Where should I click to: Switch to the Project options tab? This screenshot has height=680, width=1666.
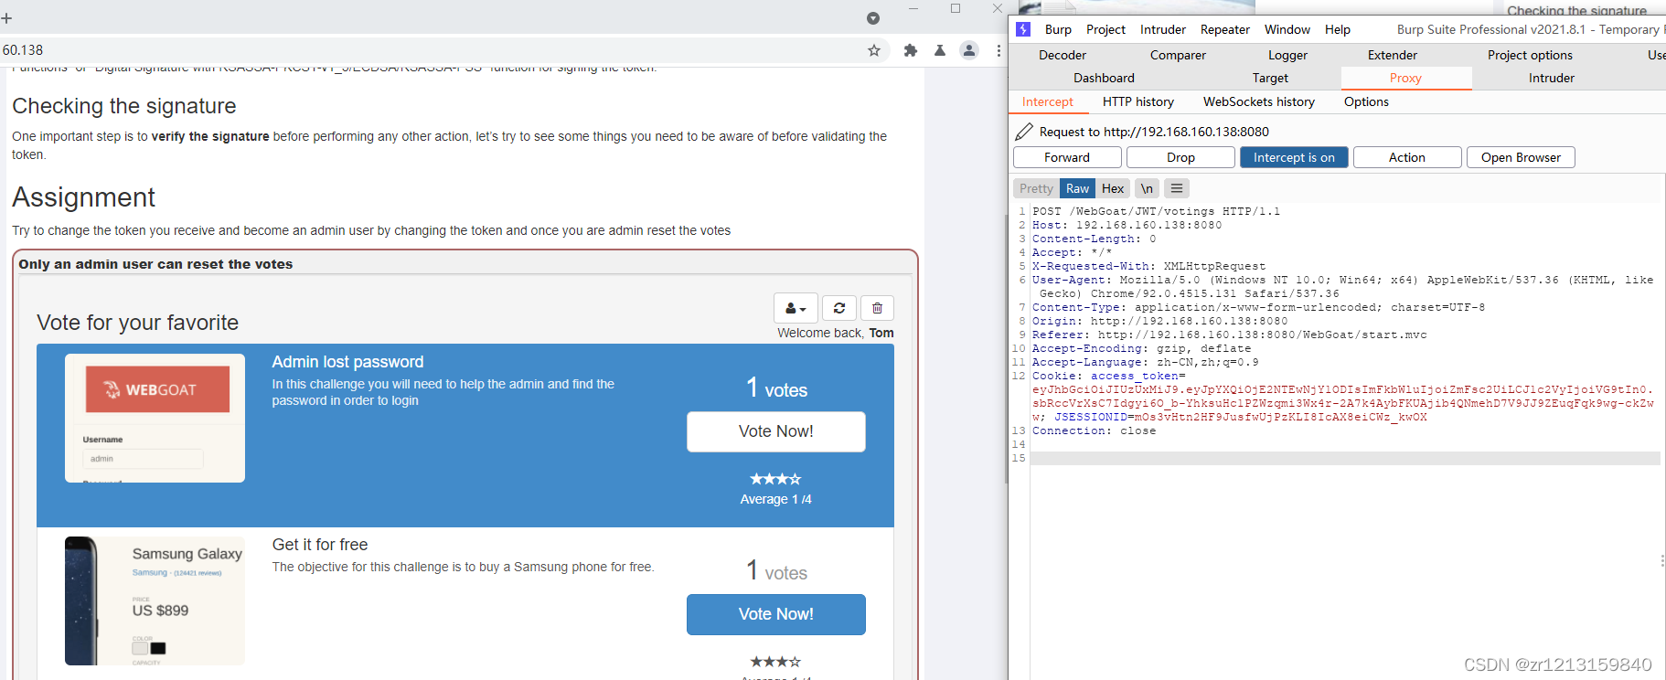(1530, 55)
